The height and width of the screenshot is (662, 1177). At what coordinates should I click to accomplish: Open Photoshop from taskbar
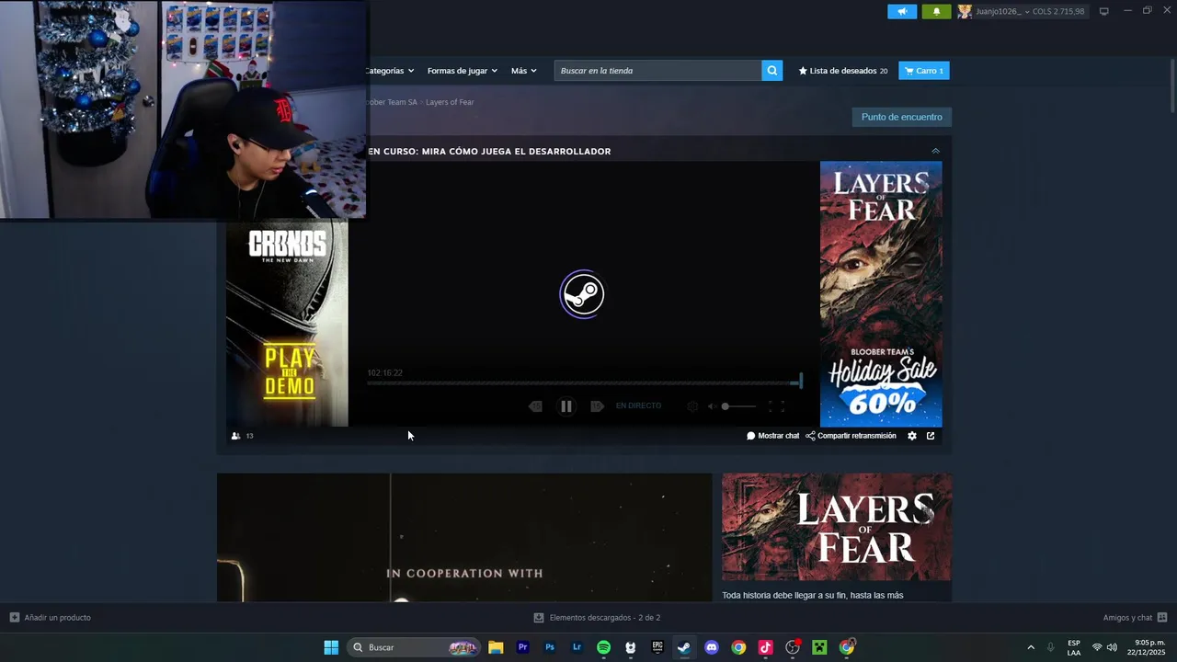pos(550,647)
